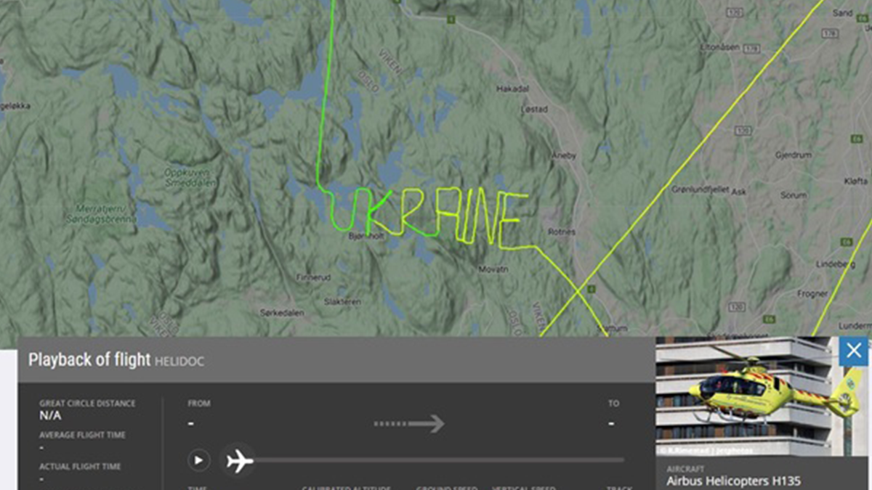
Task: Click the Hakadal town label on the map
Action: 513,89
